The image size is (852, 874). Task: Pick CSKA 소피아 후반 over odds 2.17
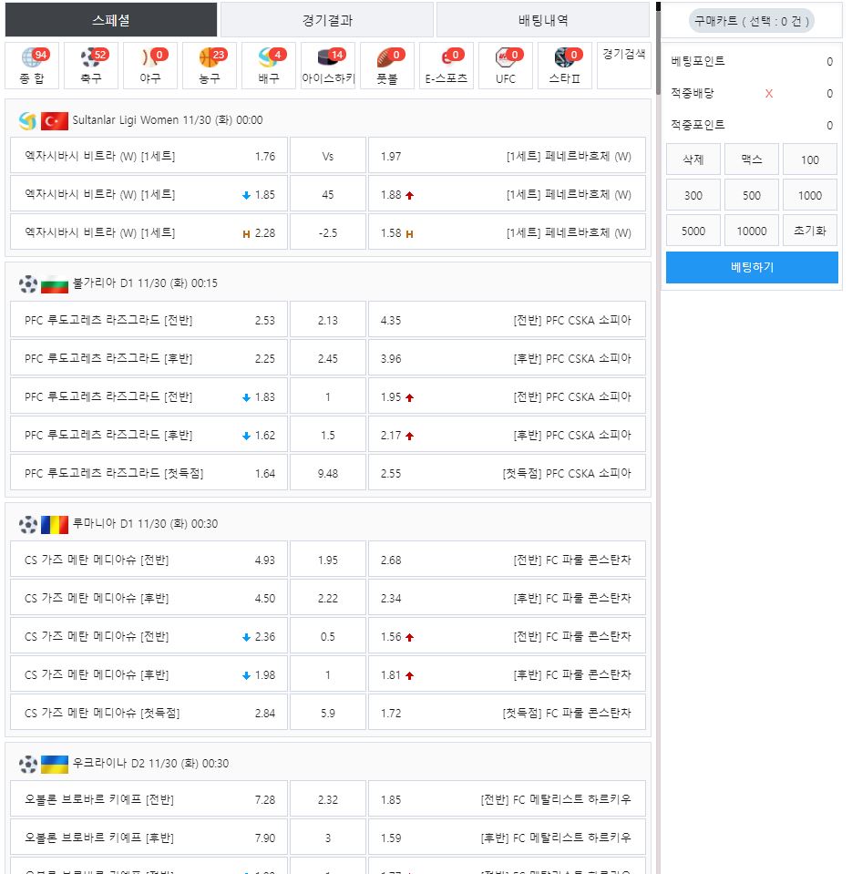pyautogui.click(x=507, y=435)
